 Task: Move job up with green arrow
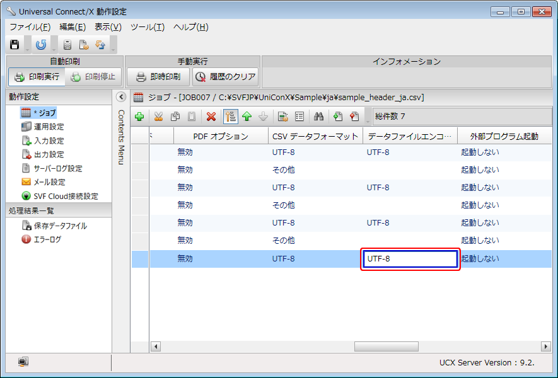coord(247,117)
